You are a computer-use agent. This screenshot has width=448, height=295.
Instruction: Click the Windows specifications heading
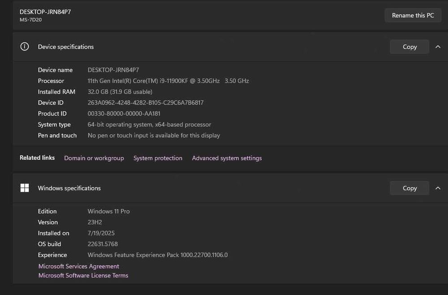click(x=69, y=188)
